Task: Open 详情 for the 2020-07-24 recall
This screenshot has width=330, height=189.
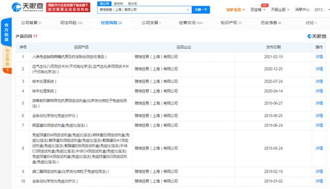Action: tap(319, 81)
